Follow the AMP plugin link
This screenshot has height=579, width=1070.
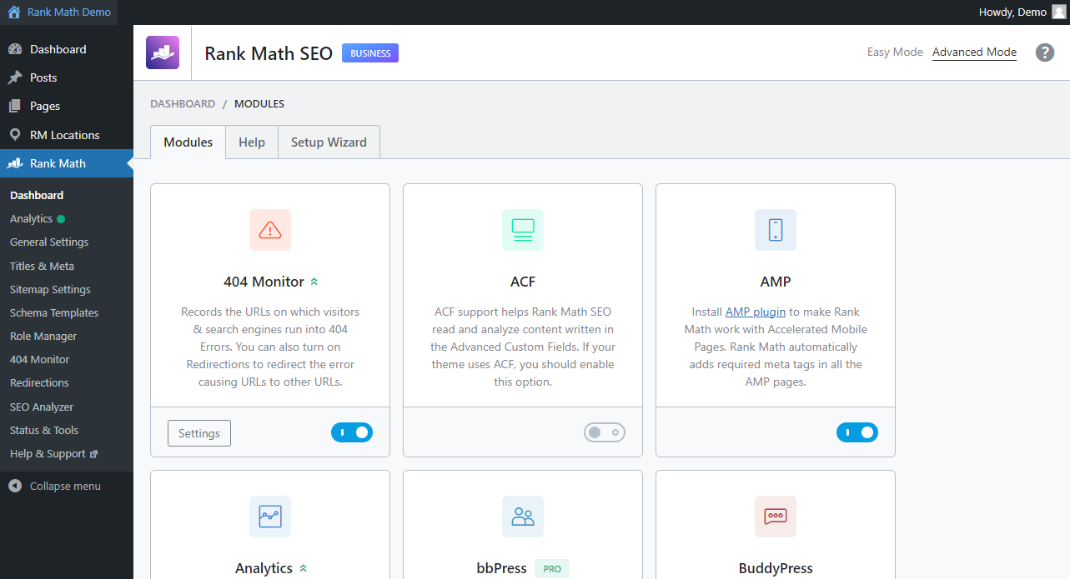click(x=756, y=312)
